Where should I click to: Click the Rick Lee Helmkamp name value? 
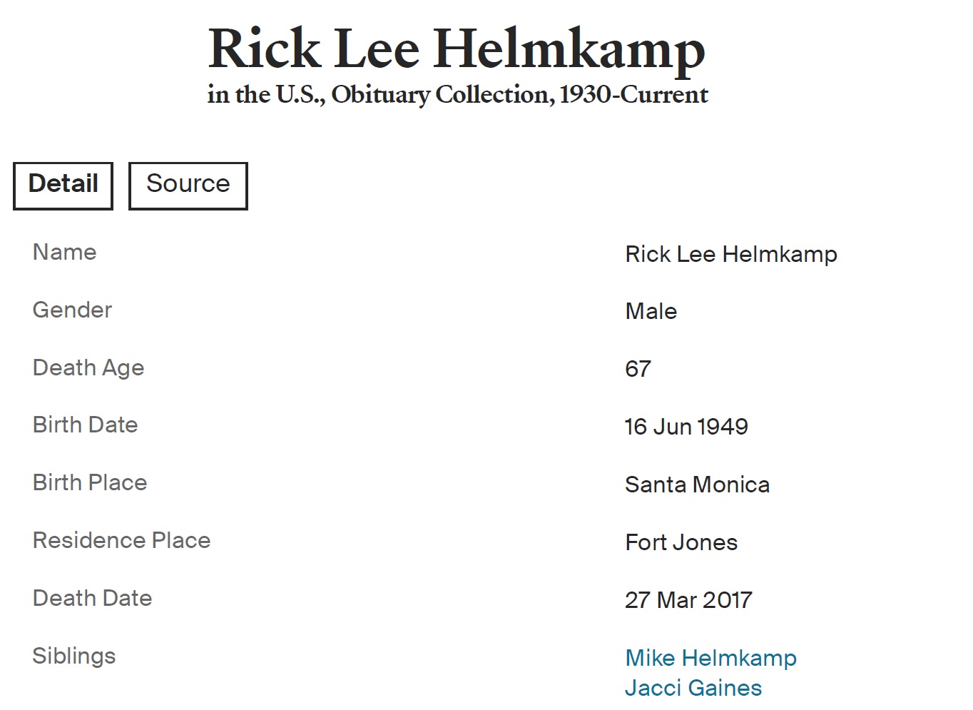pos(730,254)
